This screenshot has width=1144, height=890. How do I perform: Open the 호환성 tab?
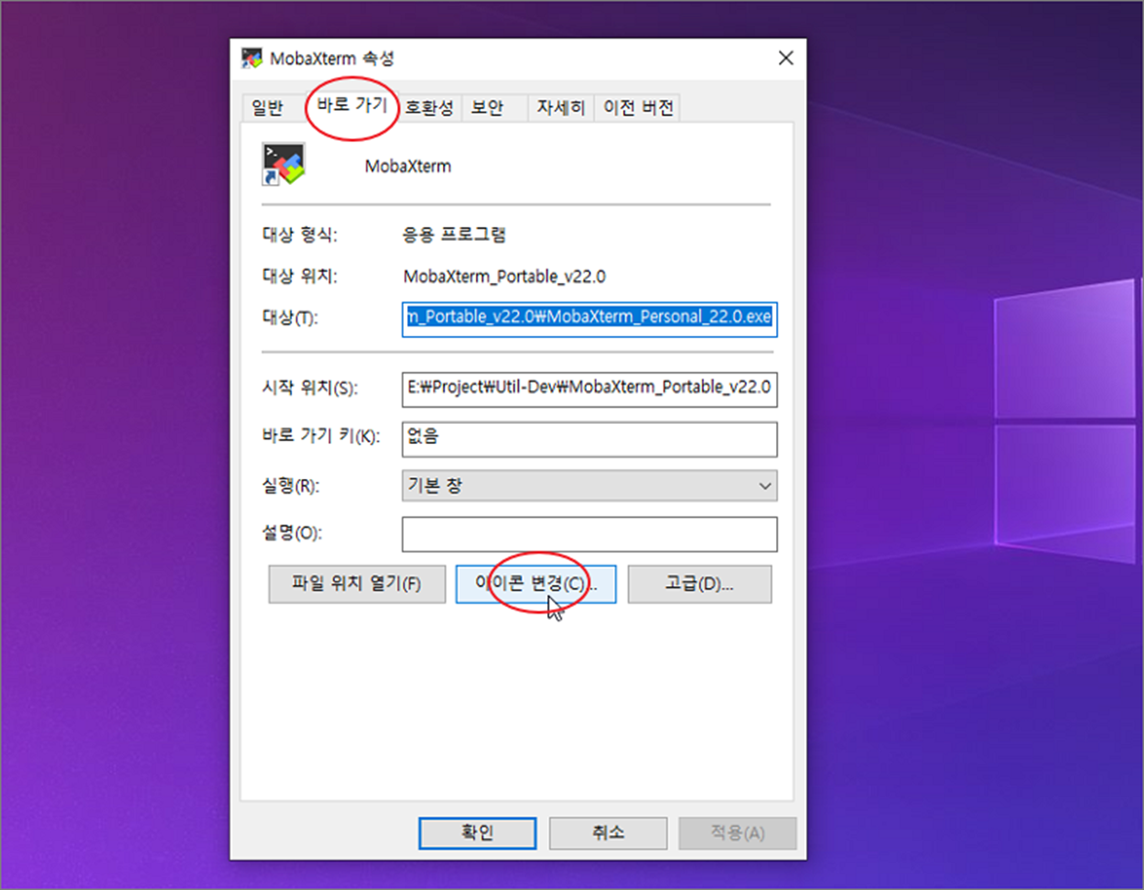tap(429, 108)
